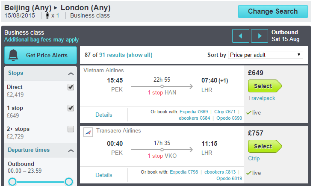Select the £649 Vietnam Airlines flight

click(265, 86)
